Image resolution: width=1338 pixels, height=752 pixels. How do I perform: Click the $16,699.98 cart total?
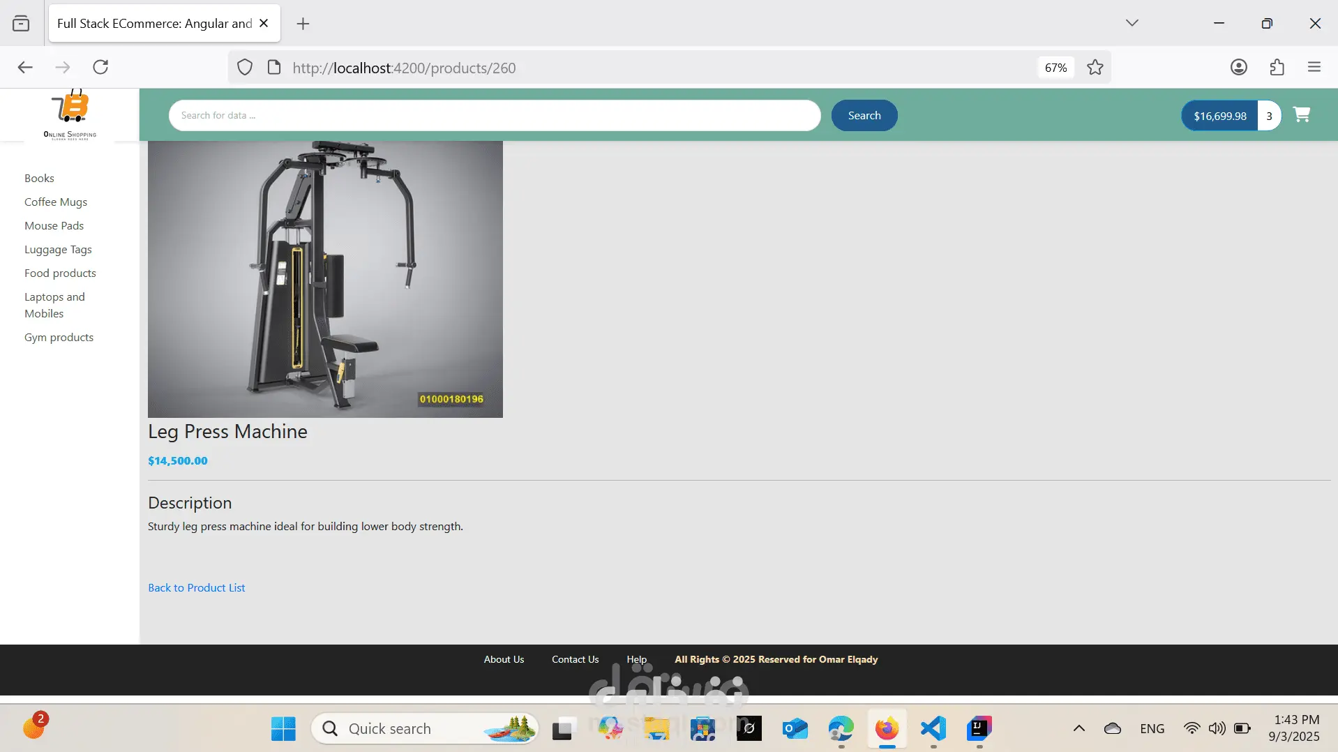[1220, 116]
